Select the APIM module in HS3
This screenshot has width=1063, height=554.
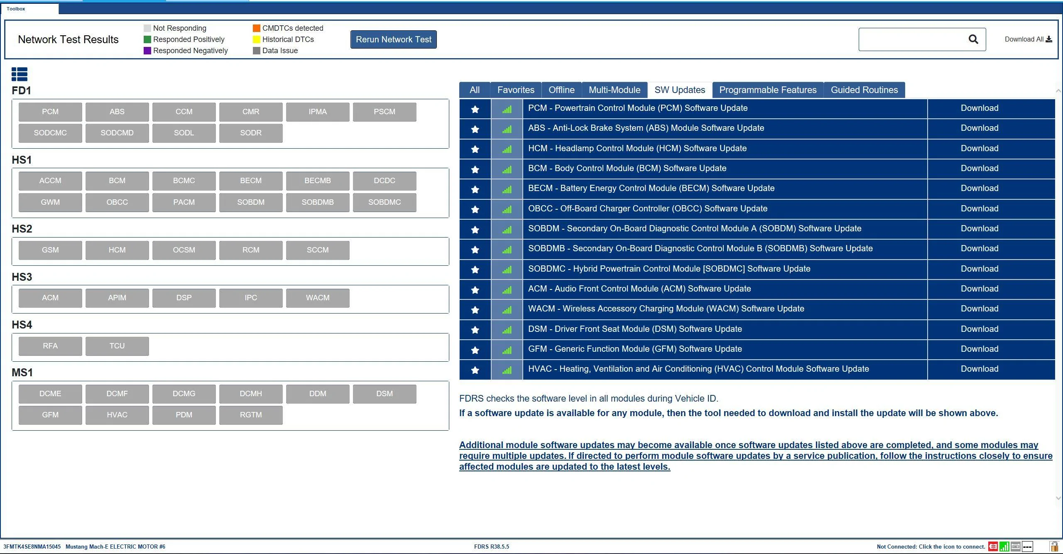point(117,298)
